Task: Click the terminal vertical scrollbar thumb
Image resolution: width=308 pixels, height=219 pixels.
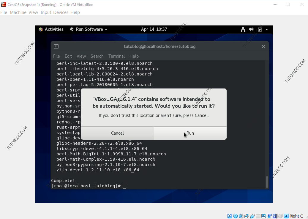Action: tap(267, 182)
